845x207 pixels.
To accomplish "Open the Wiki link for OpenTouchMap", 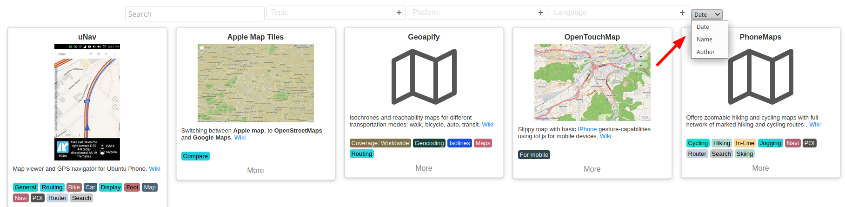I will tap(605, 136).
